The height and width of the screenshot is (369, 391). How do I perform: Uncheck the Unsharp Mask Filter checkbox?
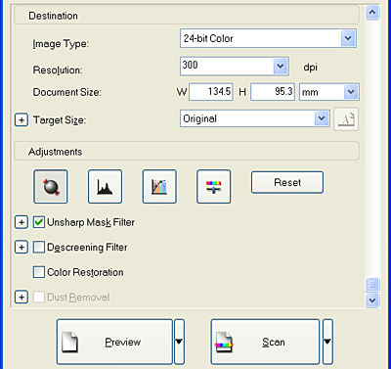click(39, 222)
